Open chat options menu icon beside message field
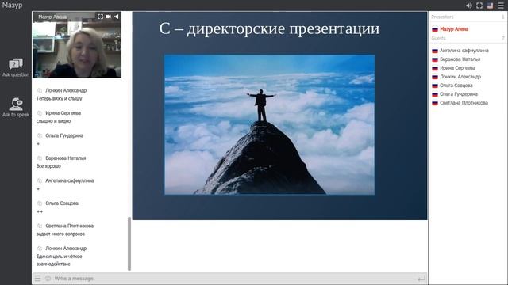 [x=37, y=278]
